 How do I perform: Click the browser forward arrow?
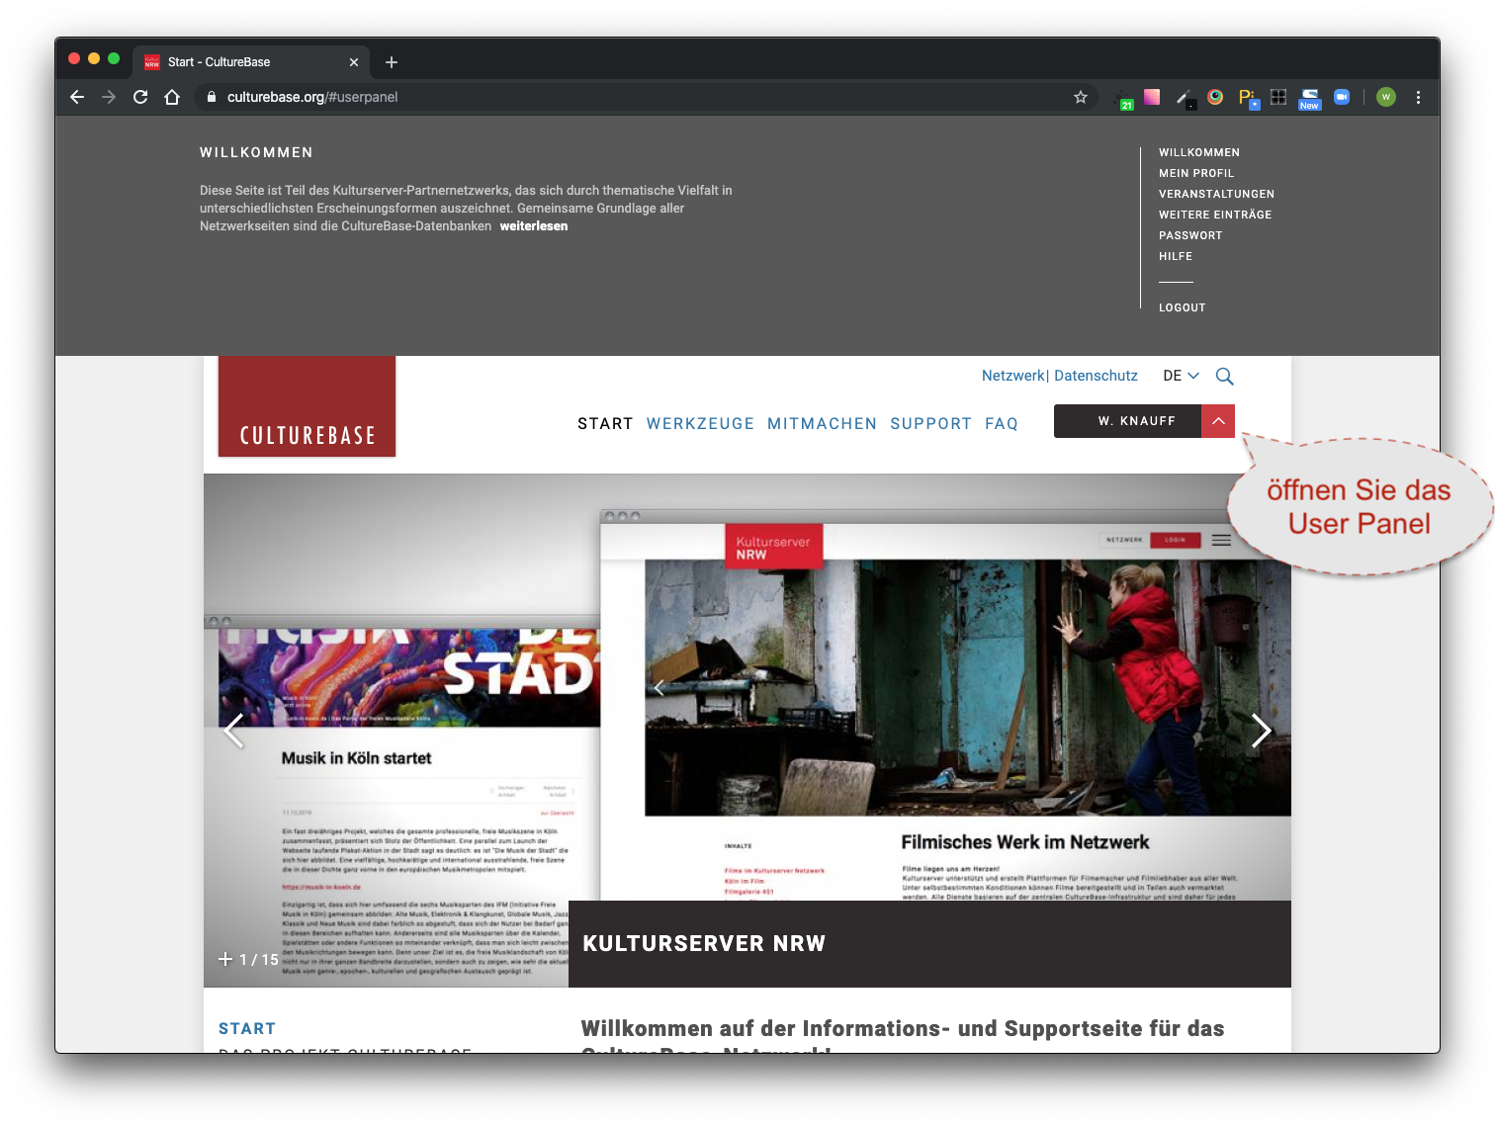pyautogui.click(x=109, y=97)
